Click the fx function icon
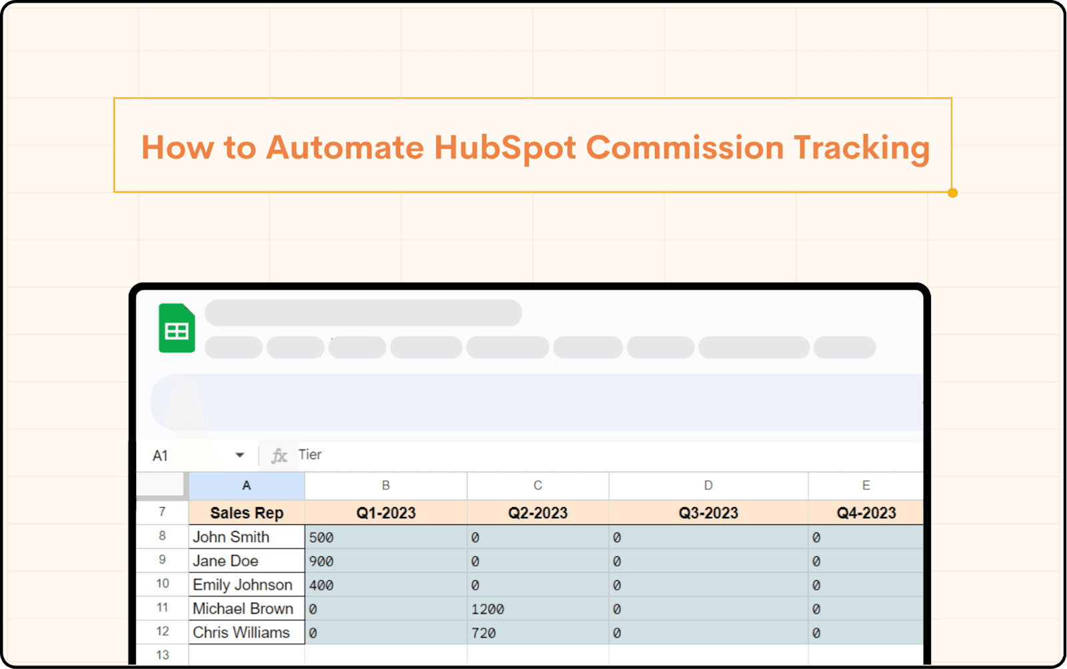 click(x=279, y=456)
